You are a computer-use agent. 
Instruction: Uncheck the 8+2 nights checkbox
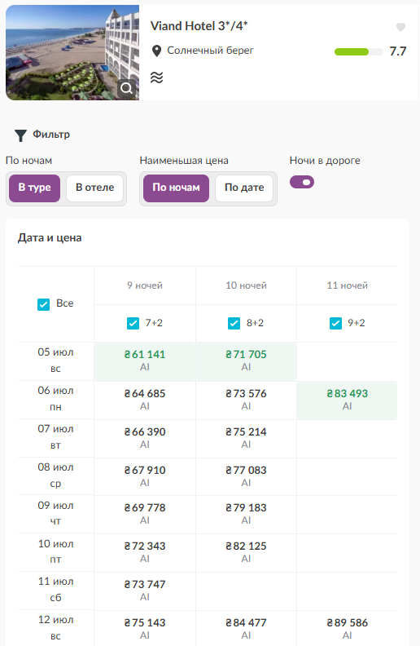pos(234,324)
